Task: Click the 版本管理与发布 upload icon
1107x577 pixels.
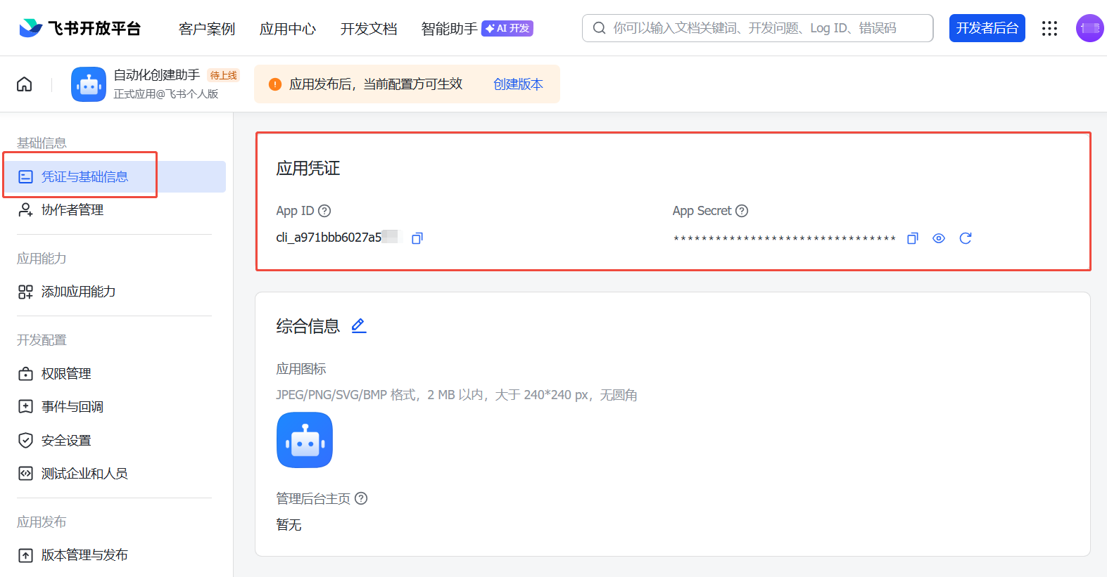Action: point(25,555)
